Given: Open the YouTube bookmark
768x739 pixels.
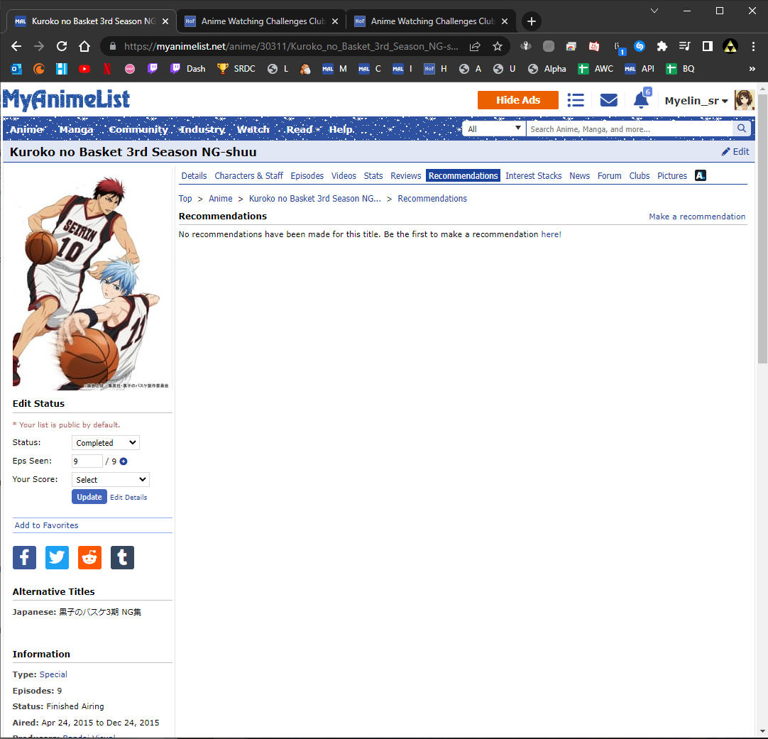Looking at the screenshot, I should coord(84,69).
